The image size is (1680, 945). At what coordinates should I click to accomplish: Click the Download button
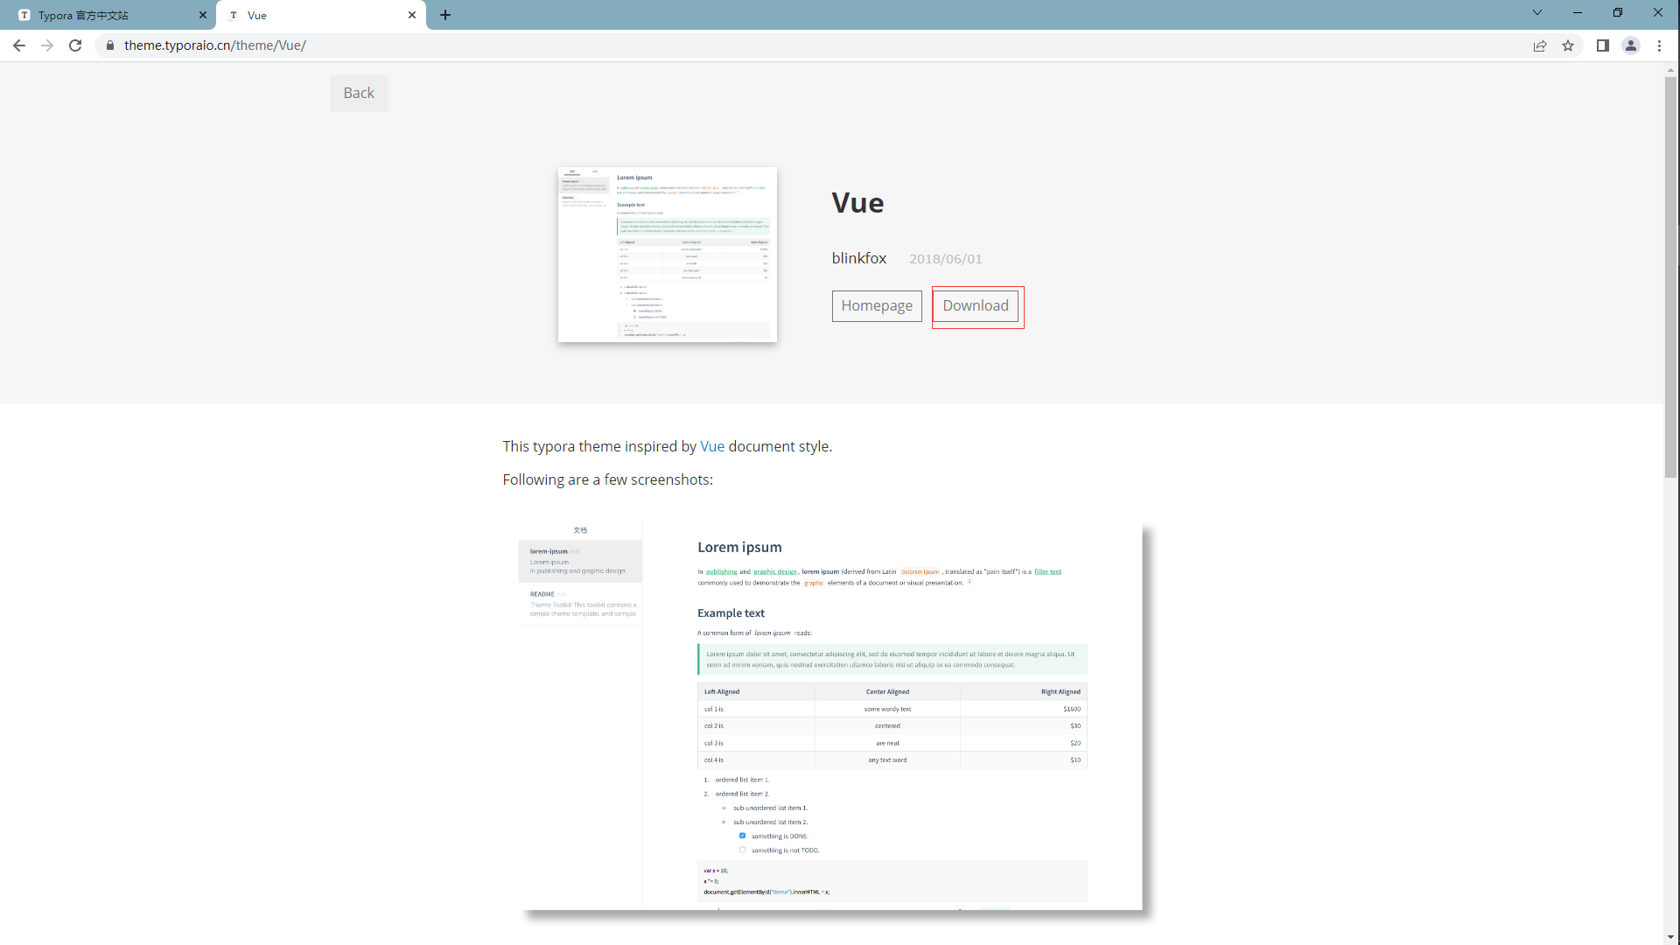(976, 306)
